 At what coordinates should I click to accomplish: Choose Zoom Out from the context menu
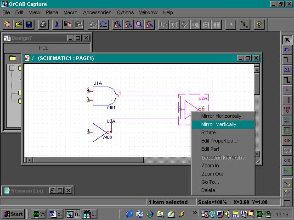click(223, 174)
